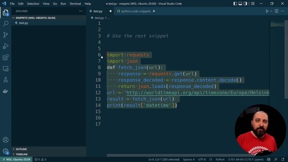Click the errors and warnings status indicator
The height and width of the screenshot is (162, 288).
pyautogui.click(x=40, y=159)
